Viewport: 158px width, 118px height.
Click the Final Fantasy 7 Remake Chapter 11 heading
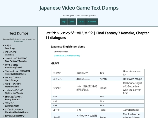click(x=97, y=35)
